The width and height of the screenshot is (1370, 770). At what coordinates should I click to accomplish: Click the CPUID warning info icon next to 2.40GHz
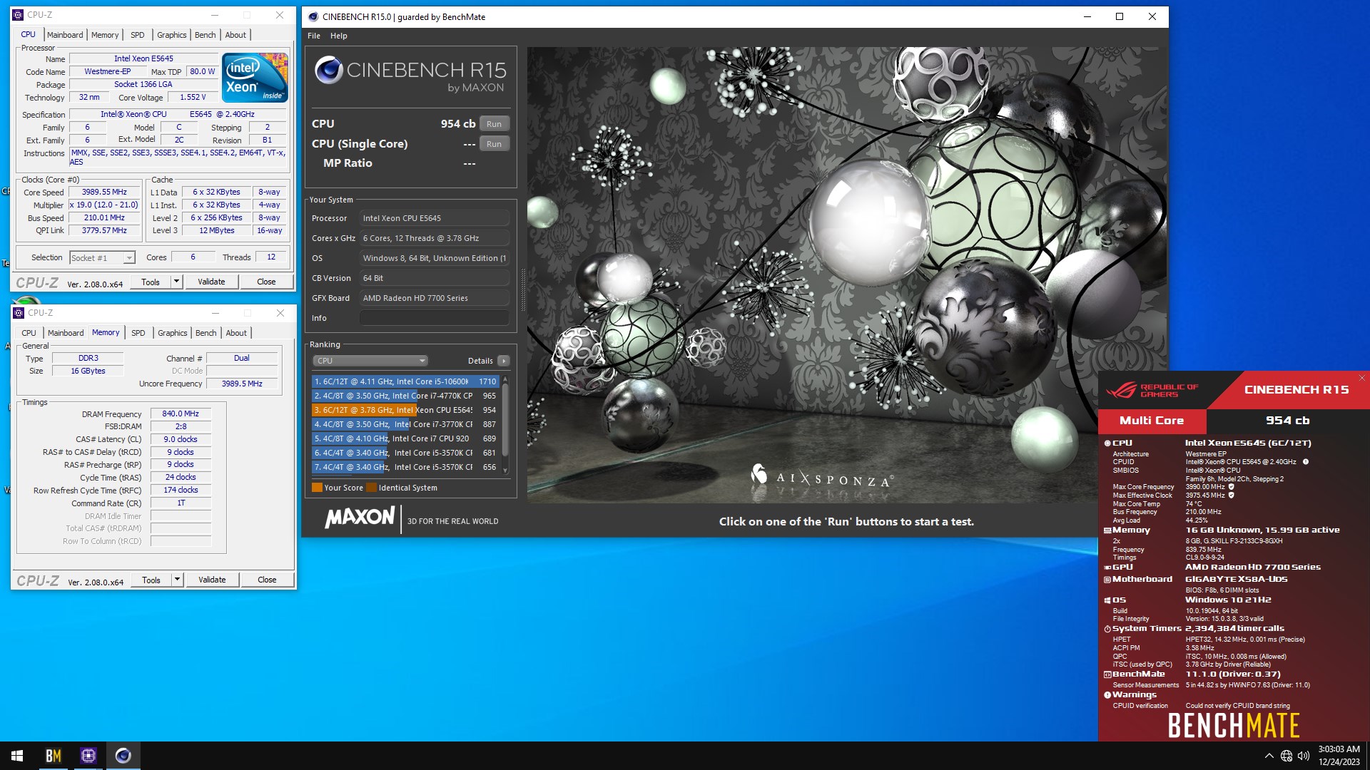tap(1306, 462)
